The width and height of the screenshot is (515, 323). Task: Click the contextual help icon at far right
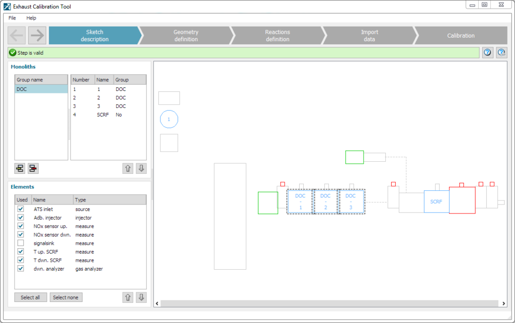tap(501, 52)
